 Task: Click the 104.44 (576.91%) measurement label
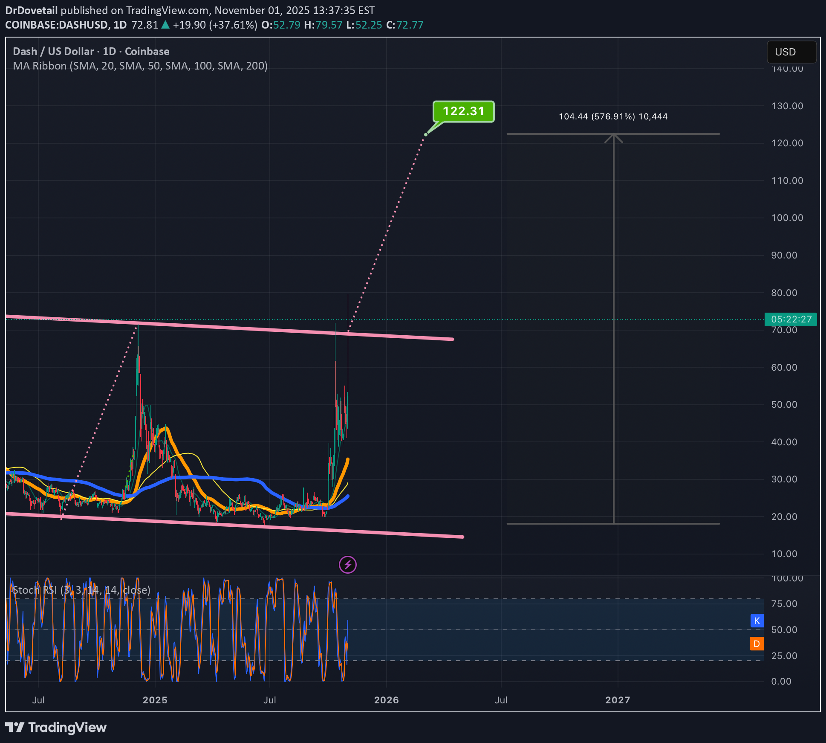(613, 116)
